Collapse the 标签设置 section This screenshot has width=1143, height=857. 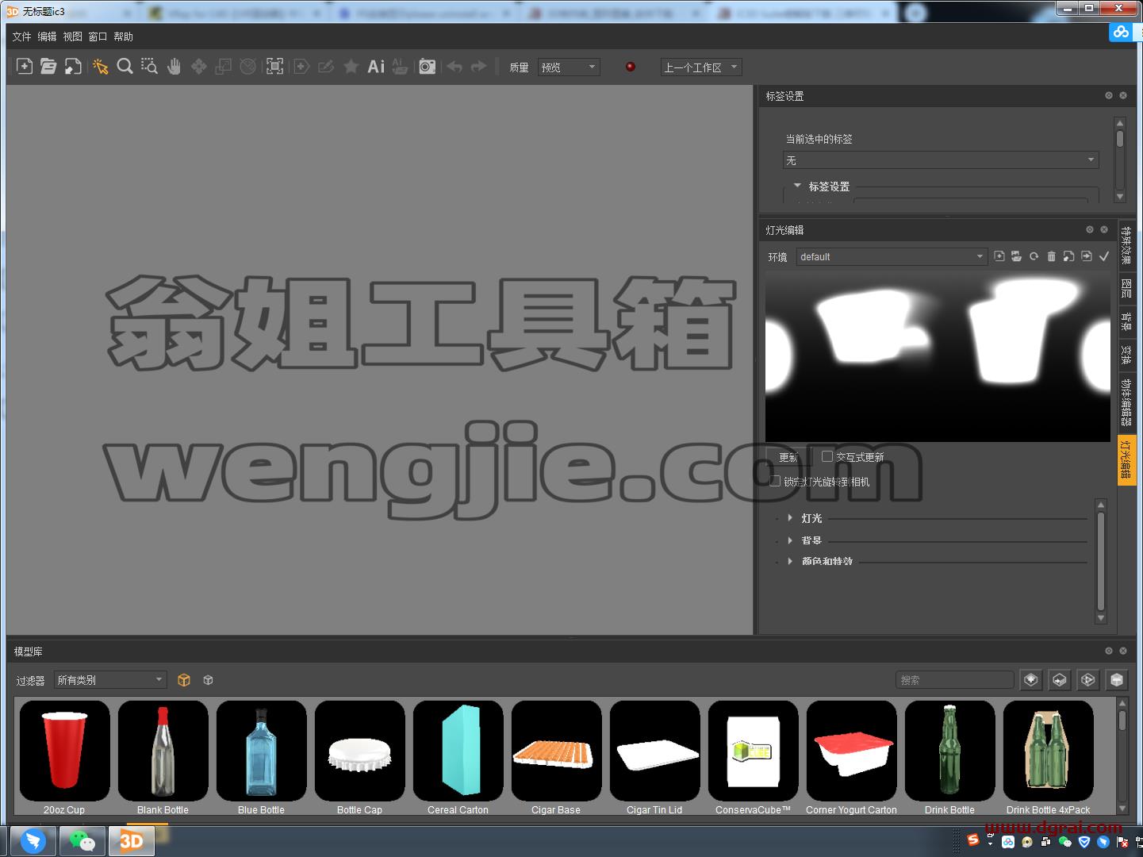[x=797, y=186]
